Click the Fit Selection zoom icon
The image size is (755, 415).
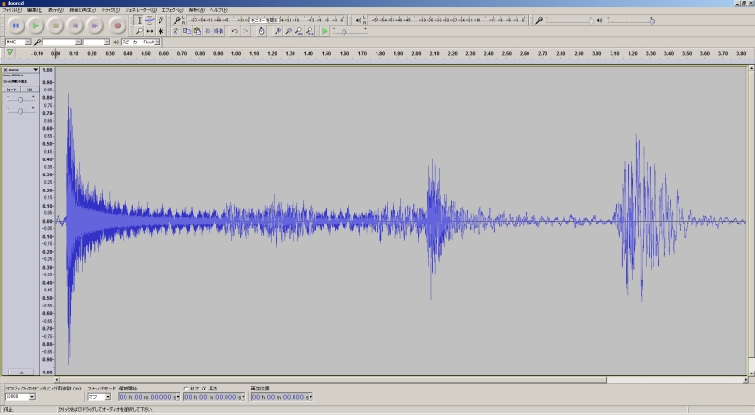pyautogui.click(x=299, y=31)
